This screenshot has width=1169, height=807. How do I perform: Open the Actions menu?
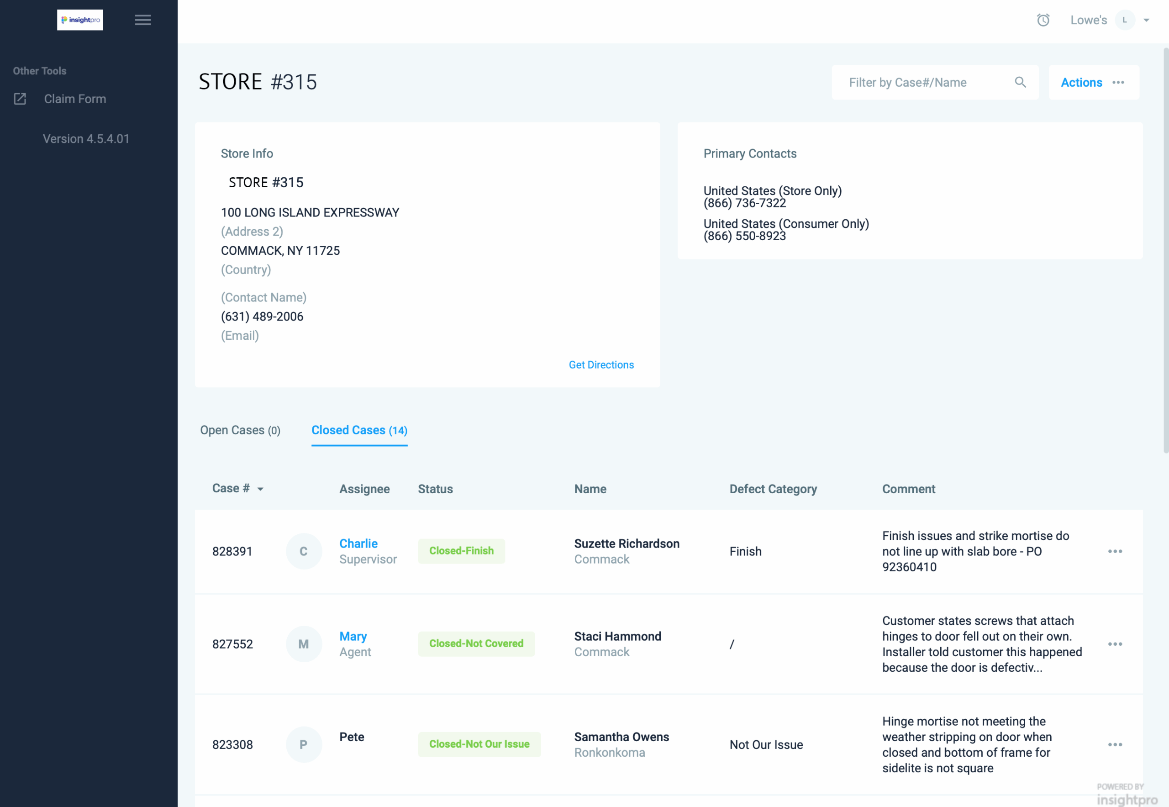pos(1093,82)
